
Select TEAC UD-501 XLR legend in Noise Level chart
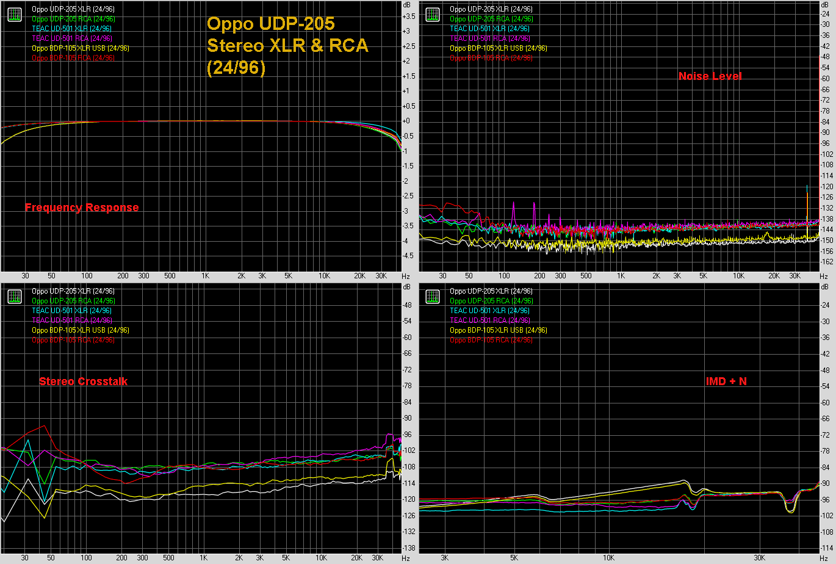coord(490,29)
